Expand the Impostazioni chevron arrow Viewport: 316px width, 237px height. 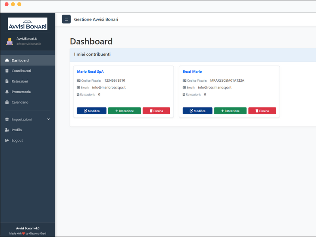tap(48, 119)
